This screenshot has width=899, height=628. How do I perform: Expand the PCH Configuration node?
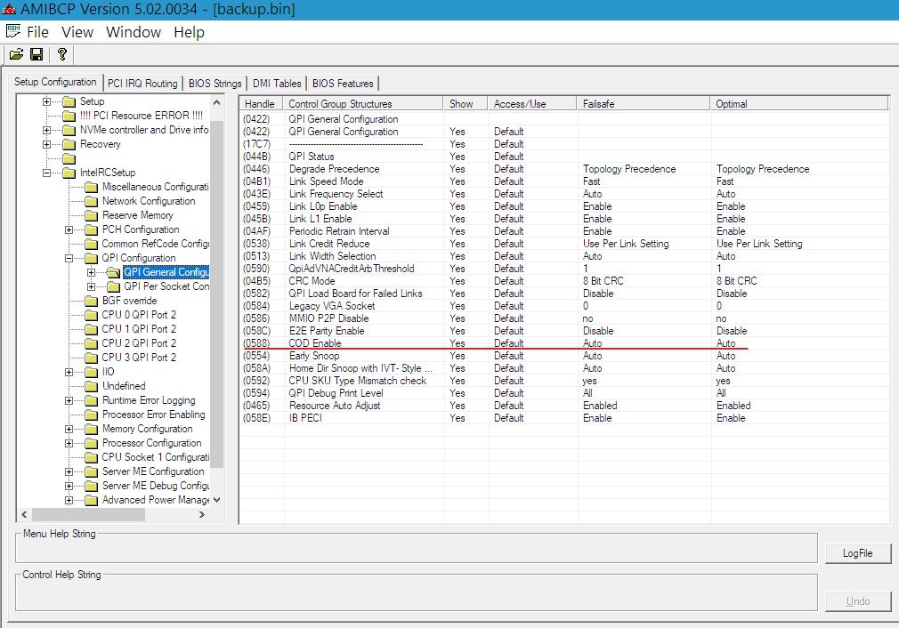point(69,229)
